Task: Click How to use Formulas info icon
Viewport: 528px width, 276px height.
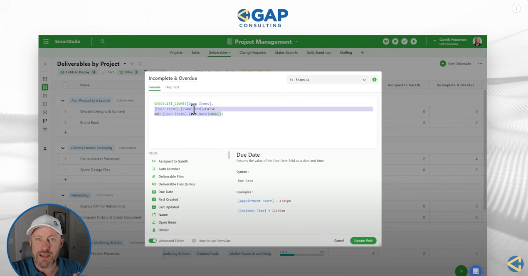Action: (194, 241)
